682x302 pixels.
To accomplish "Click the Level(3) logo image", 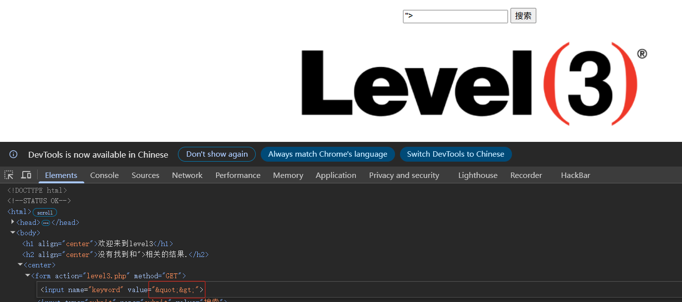I will click(x=474, y=84).
